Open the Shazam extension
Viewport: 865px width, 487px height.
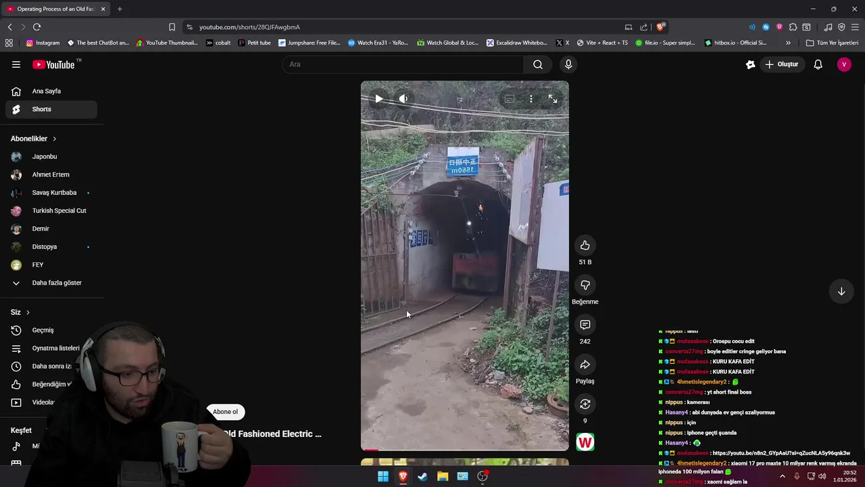coord(766,27)
